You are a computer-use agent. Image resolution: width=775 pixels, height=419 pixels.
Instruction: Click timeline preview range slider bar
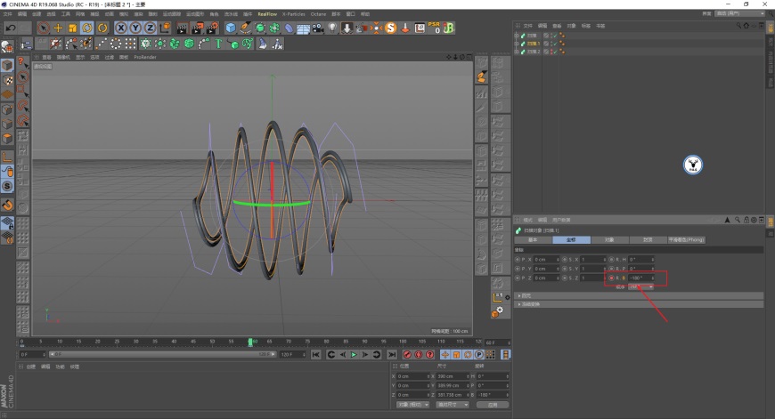pos(162,354)
